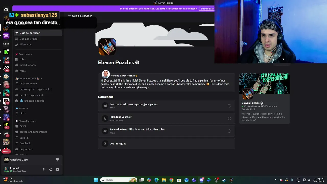Collapse the "HINTS" category

pos(21,109)
